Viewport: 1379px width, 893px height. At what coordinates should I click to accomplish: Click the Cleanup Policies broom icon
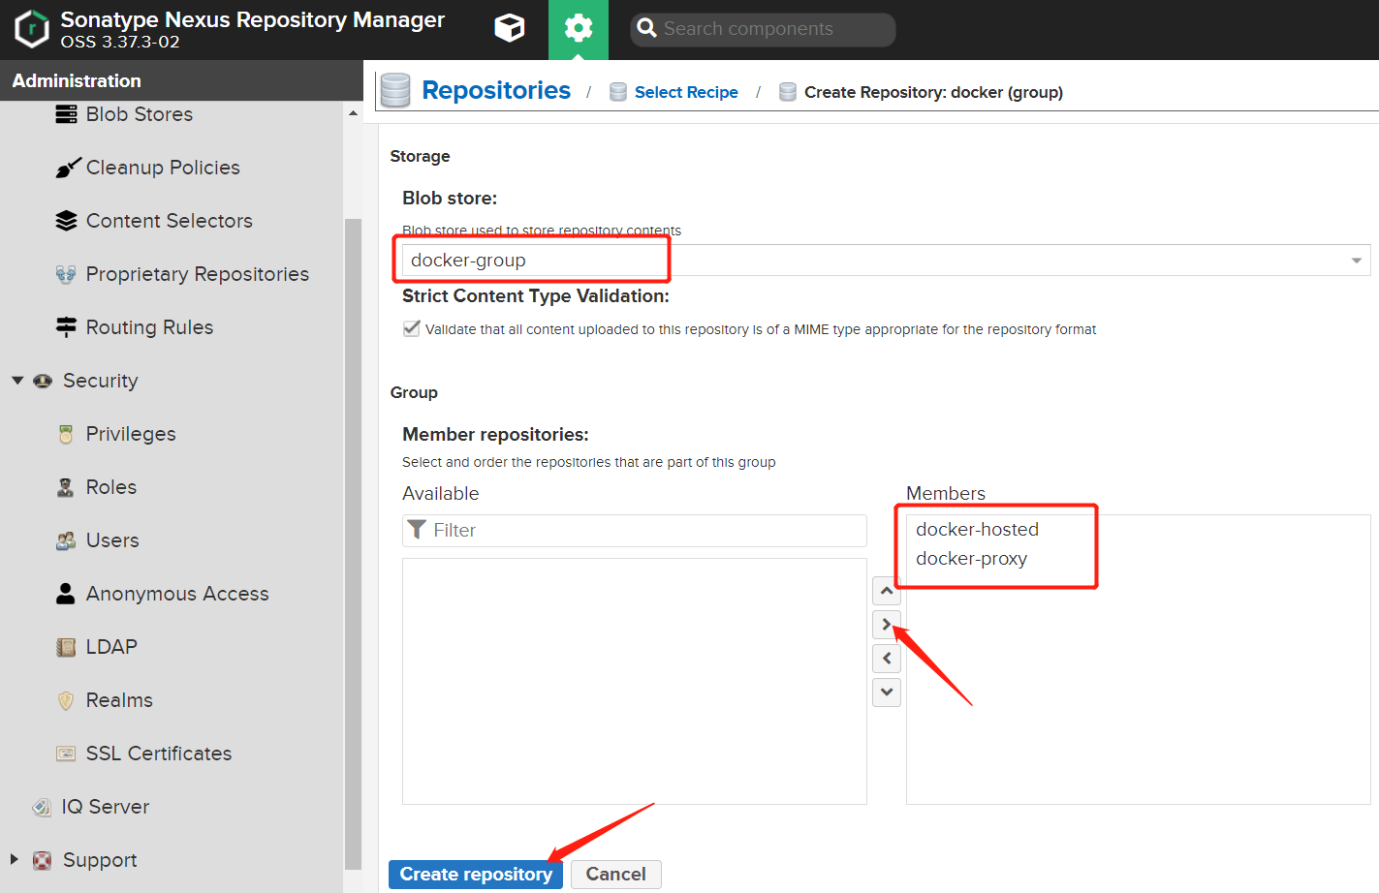click(x=67, y=168)
